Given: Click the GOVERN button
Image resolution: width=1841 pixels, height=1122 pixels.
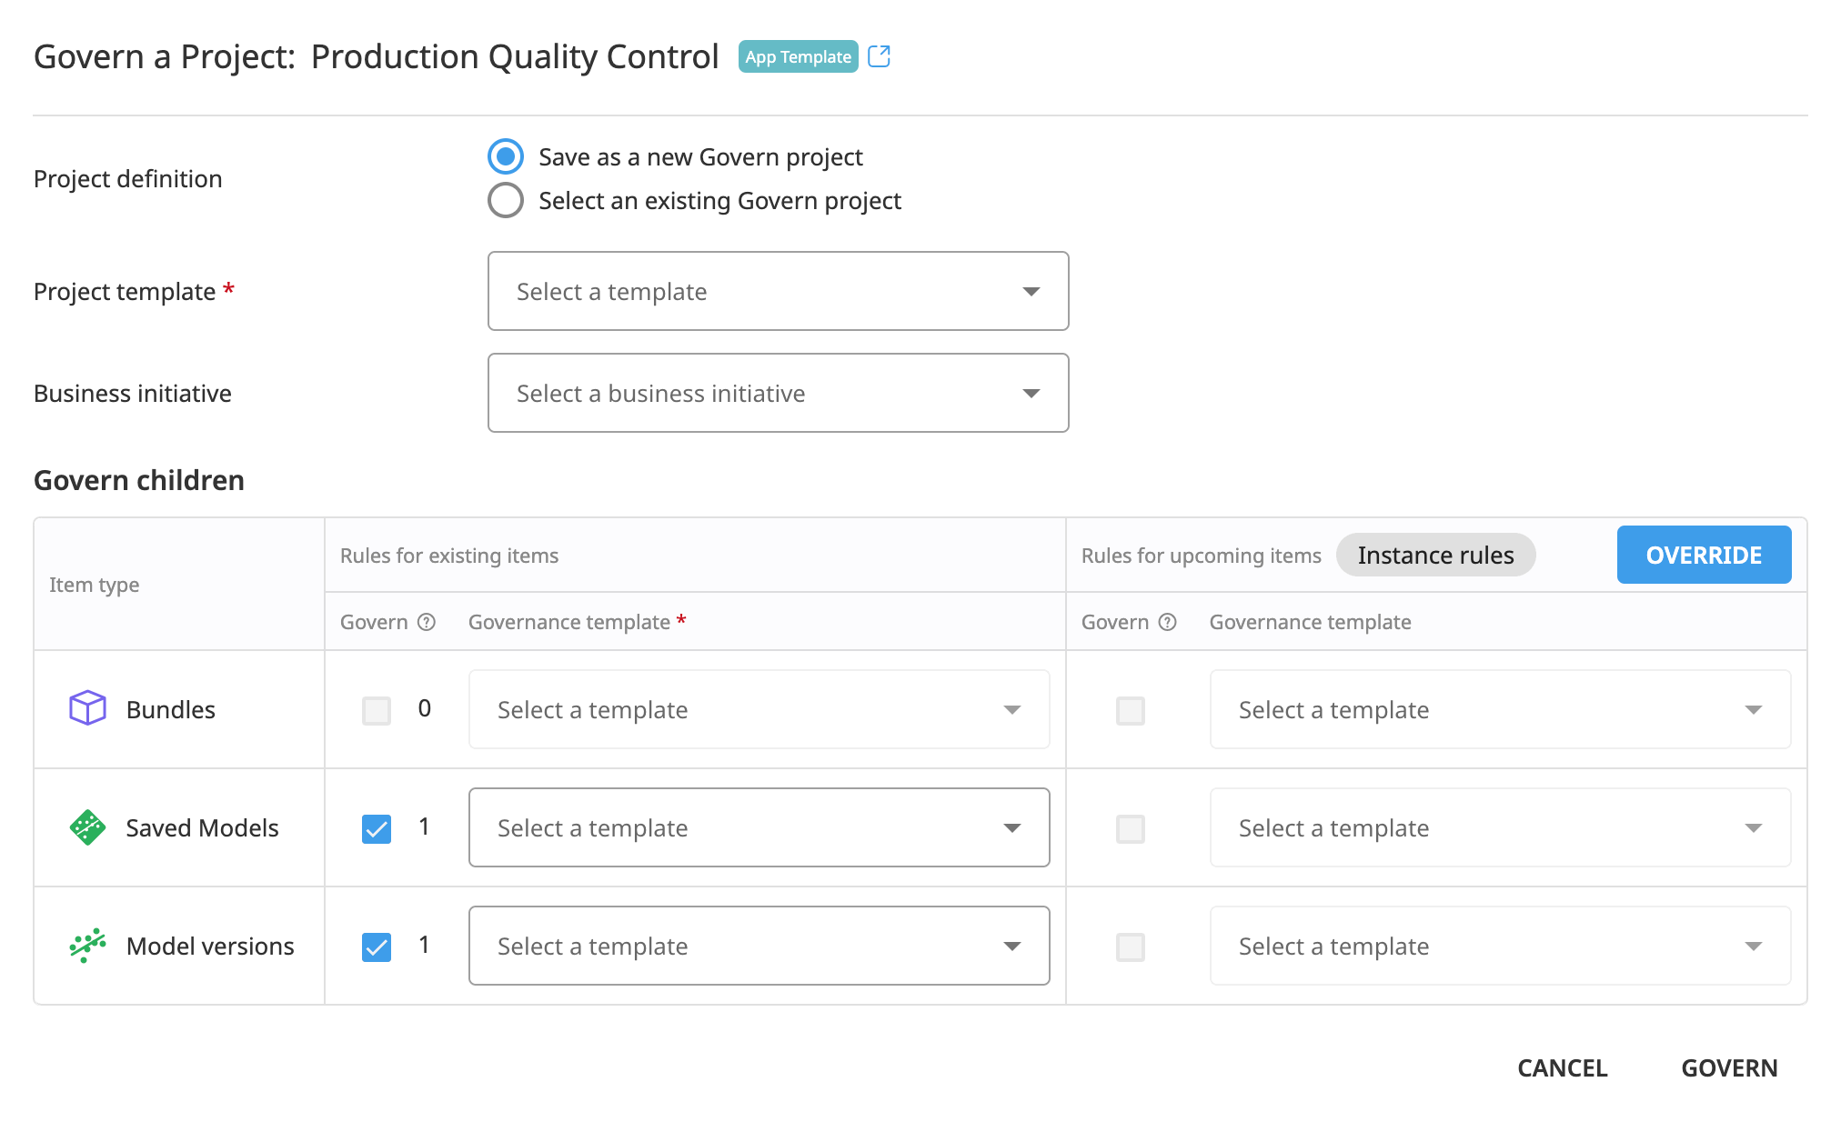Looking at the screenshot, I should [1729, 1067].
